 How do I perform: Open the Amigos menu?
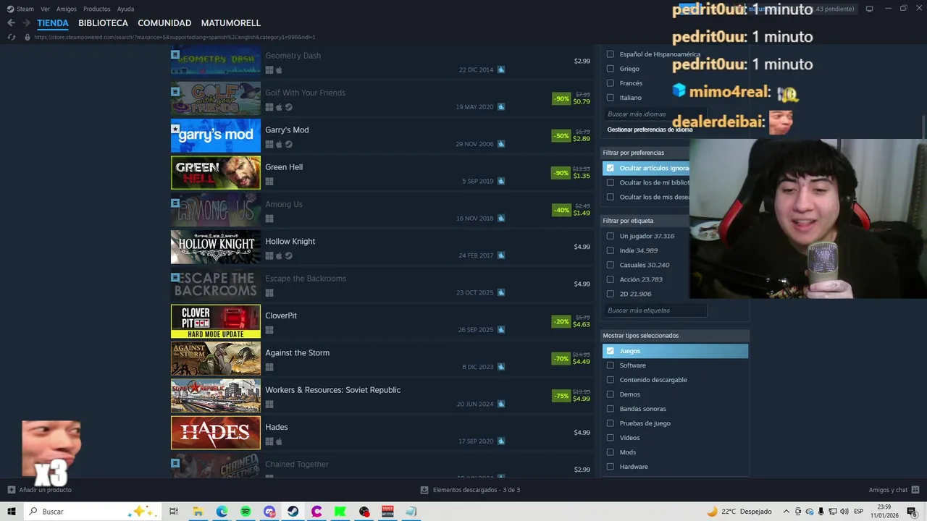point(67,9)
